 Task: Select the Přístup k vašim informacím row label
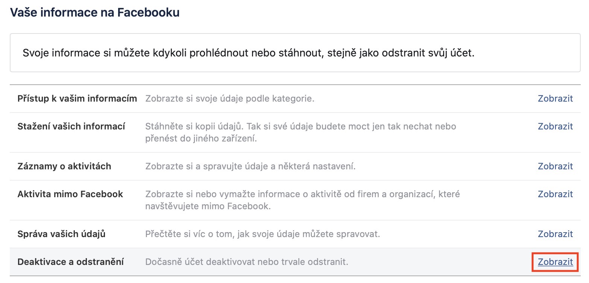pos(77,99)
